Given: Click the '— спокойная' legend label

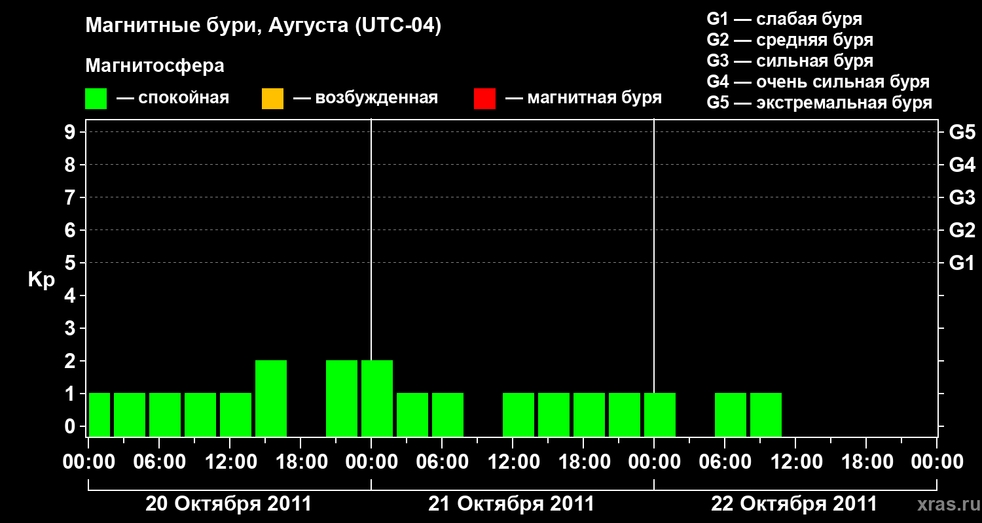Looking at the screenshot, I should 173,99.
